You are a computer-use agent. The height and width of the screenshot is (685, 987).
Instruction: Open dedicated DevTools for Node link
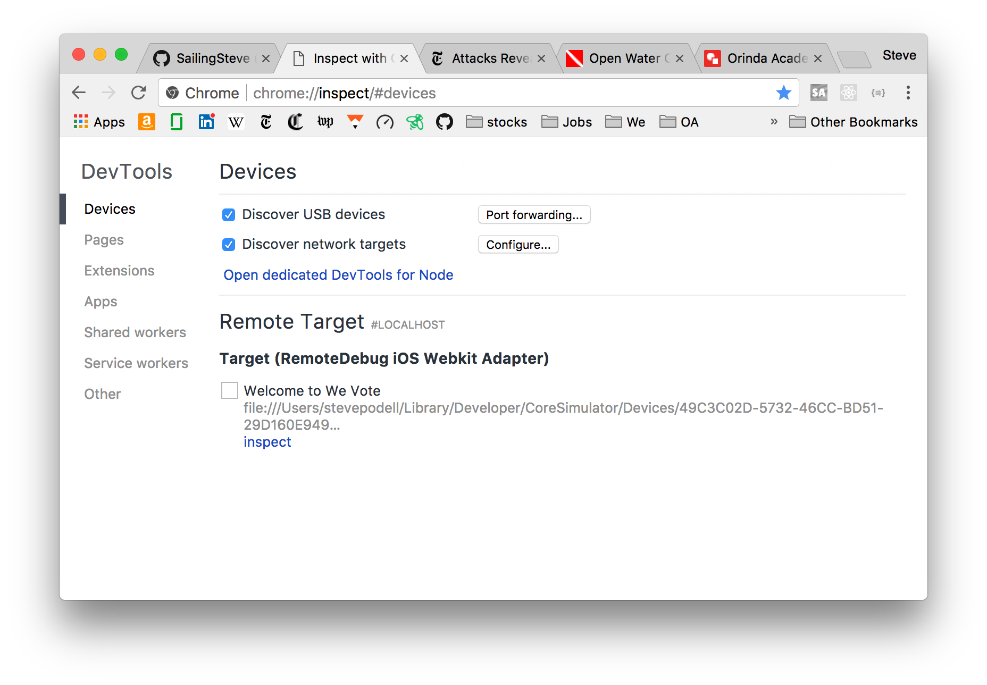point(338,274)
